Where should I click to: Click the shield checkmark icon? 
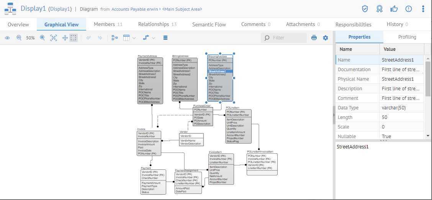coord(365,9)
